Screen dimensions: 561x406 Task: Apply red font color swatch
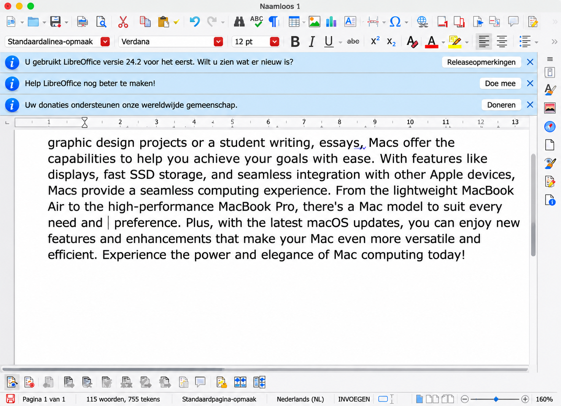431,41
